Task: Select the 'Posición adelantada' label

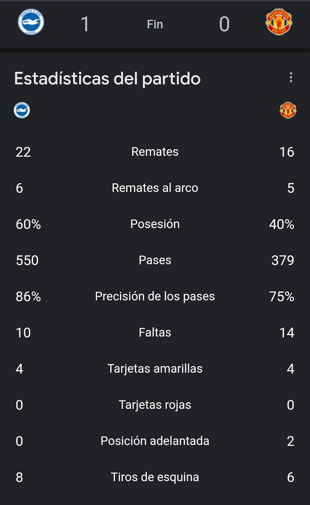Action: pyautogui.click(x=155, y=441)
